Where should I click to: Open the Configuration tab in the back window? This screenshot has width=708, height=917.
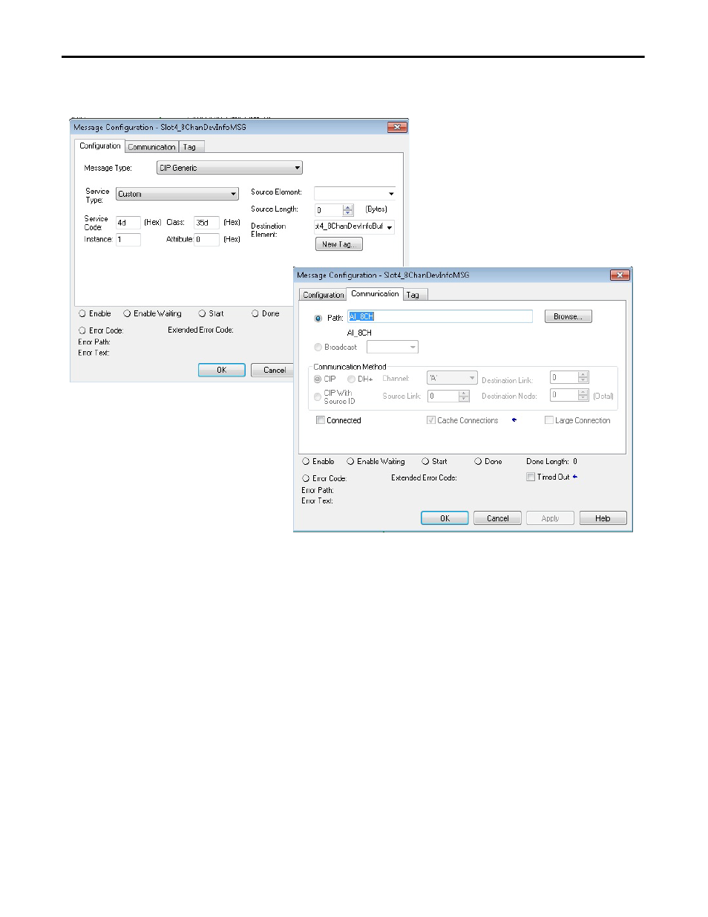(x=100, y=146)
